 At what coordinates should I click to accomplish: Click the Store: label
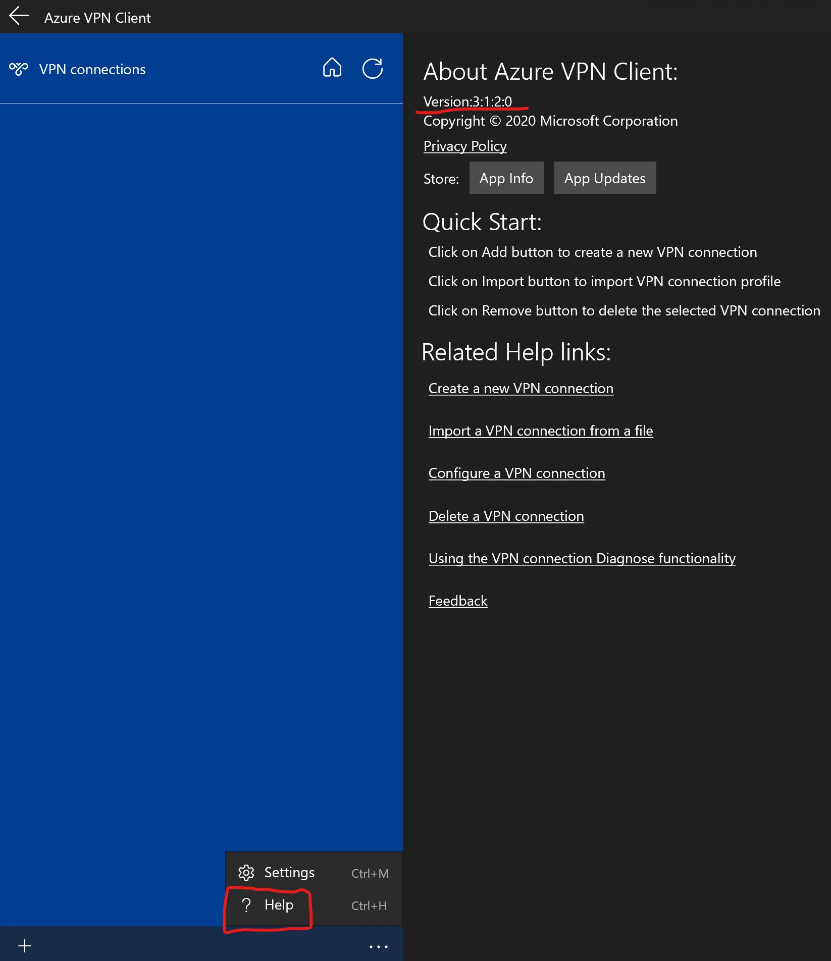pos(441,179)
